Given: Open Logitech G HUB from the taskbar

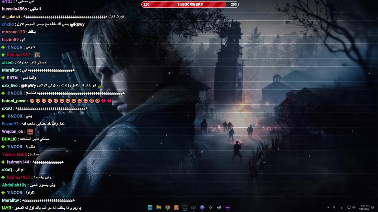Looking at the screenshot, I should point(211,207).
